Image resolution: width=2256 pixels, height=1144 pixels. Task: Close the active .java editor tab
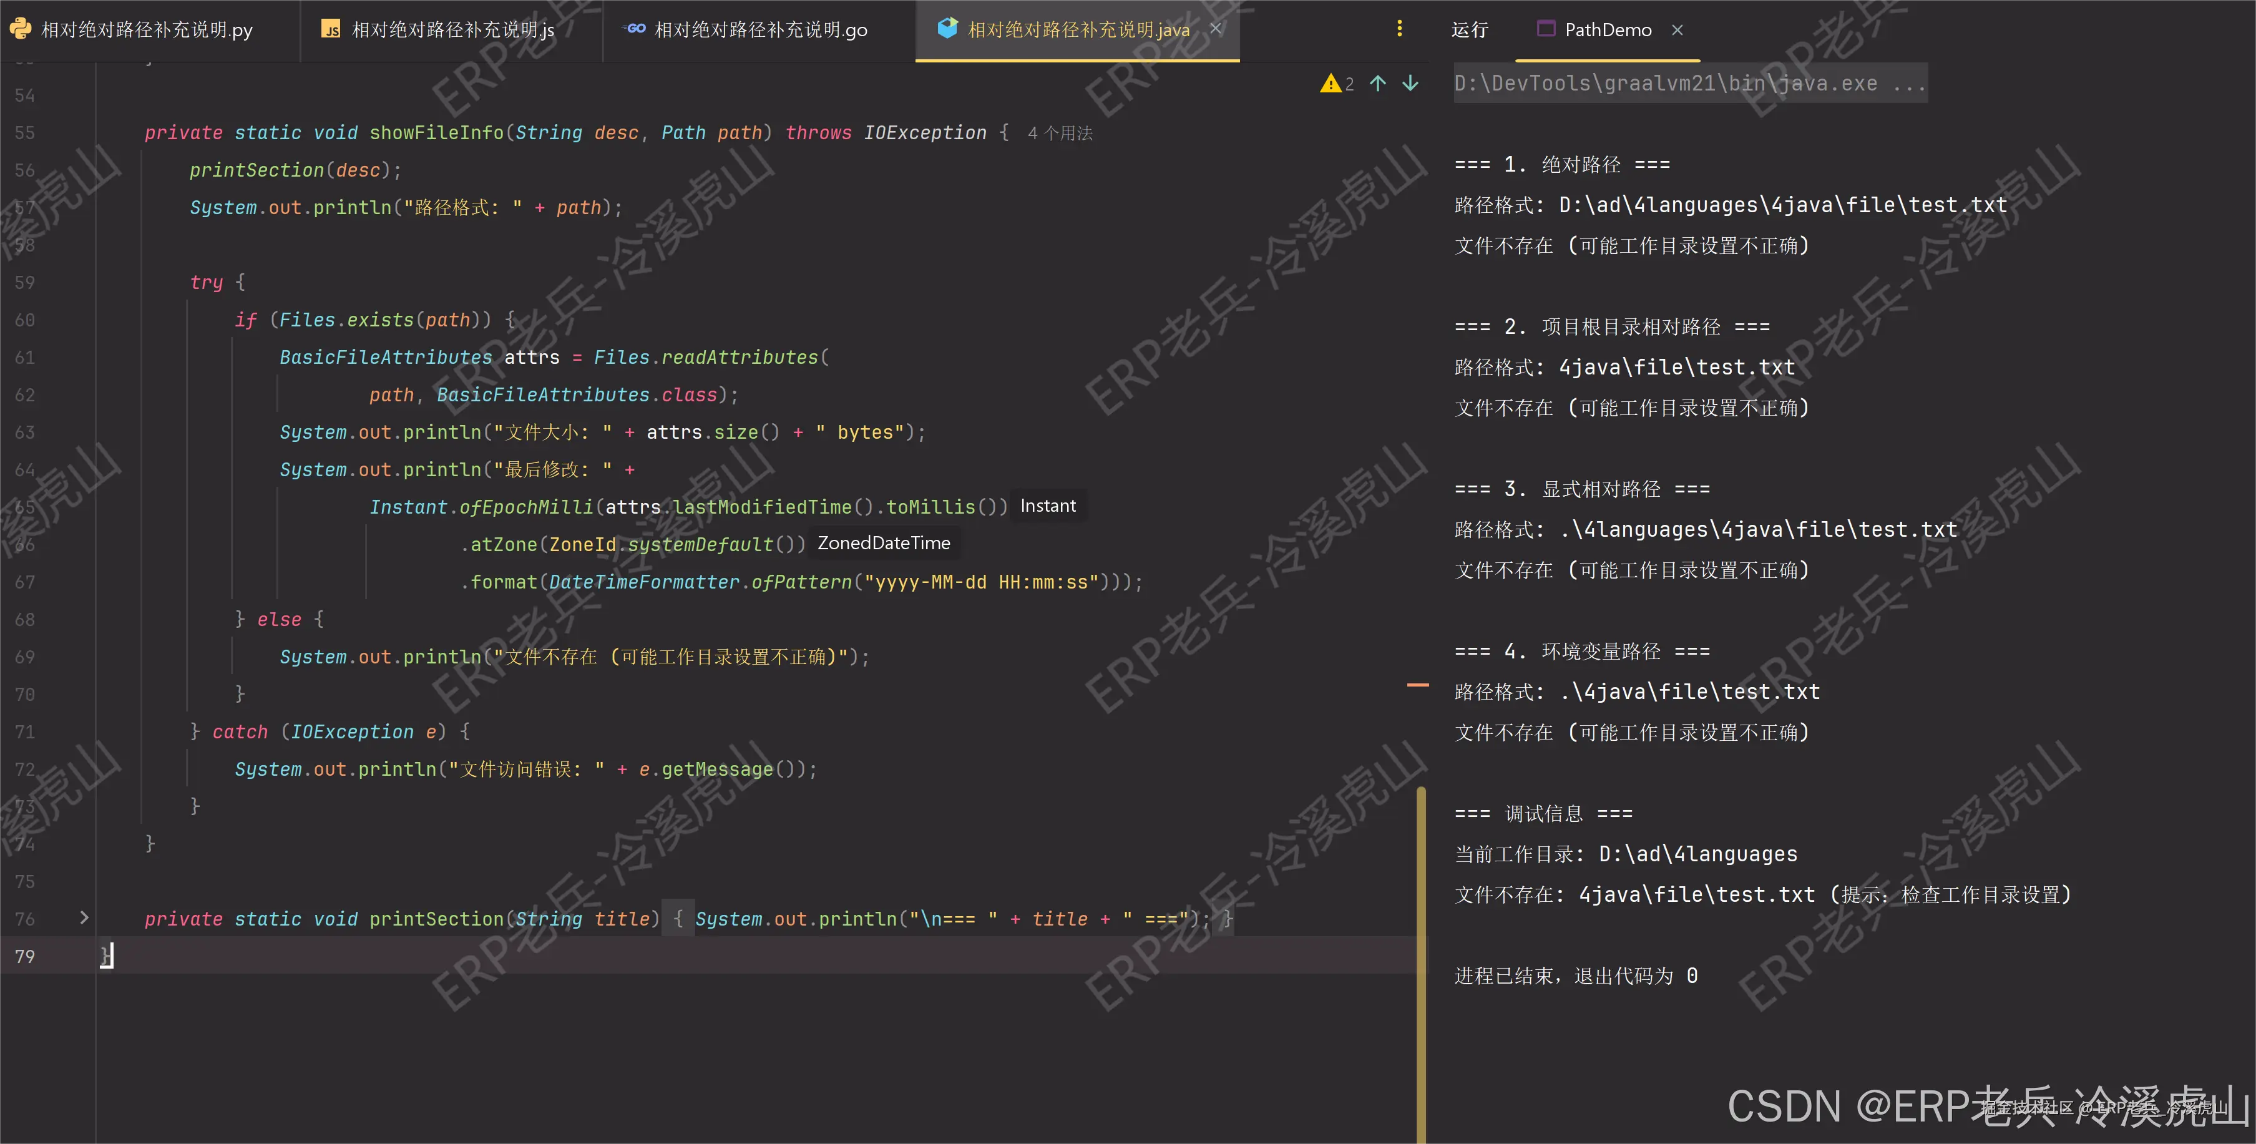[x=1216, y=29]
